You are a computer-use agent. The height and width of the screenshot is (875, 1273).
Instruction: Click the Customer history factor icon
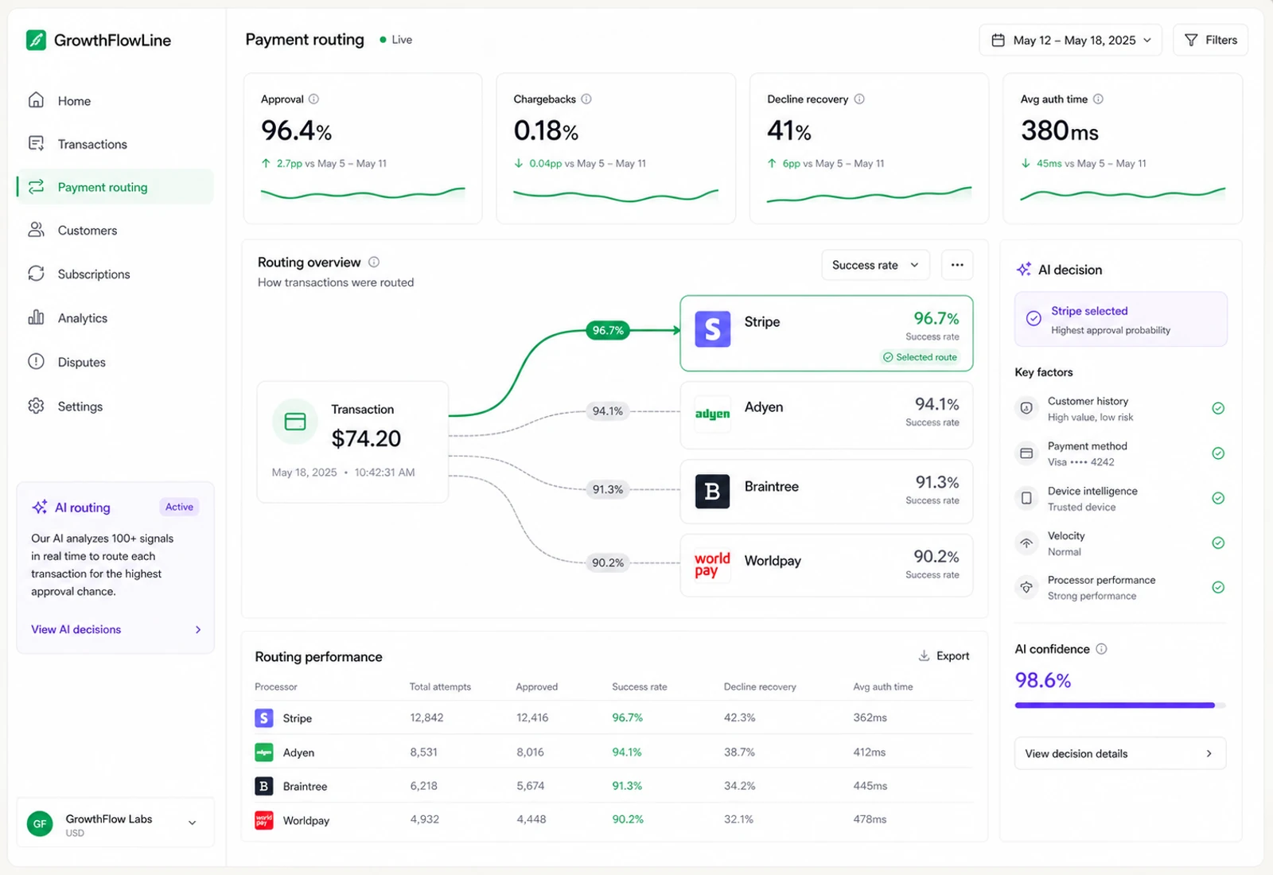tap(1026, 408)
